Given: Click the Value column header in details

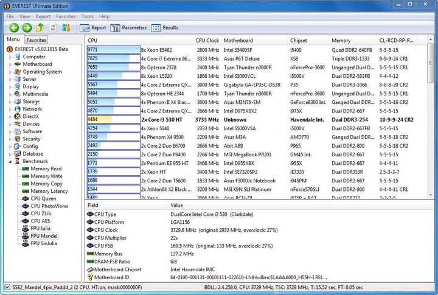Looking at the screenshot, I should [x=249, y=206].
